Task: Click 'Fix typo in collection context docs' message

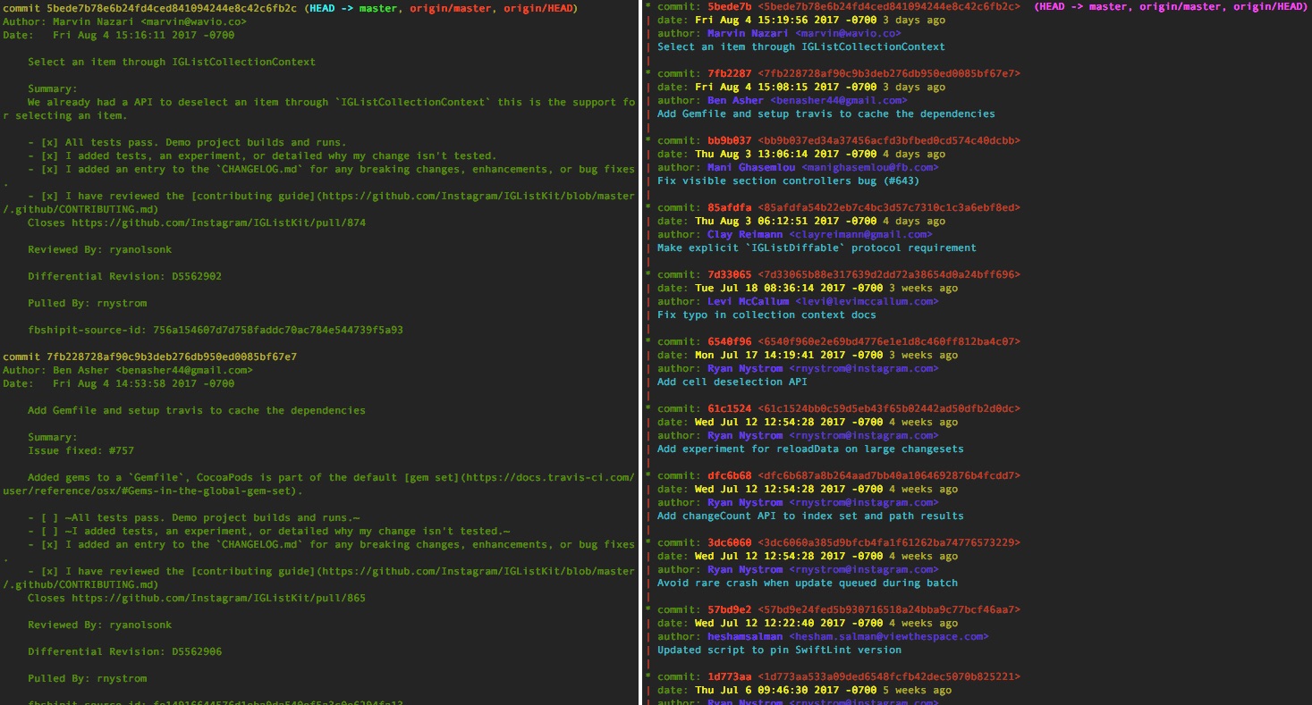Action: coord(766,315)
